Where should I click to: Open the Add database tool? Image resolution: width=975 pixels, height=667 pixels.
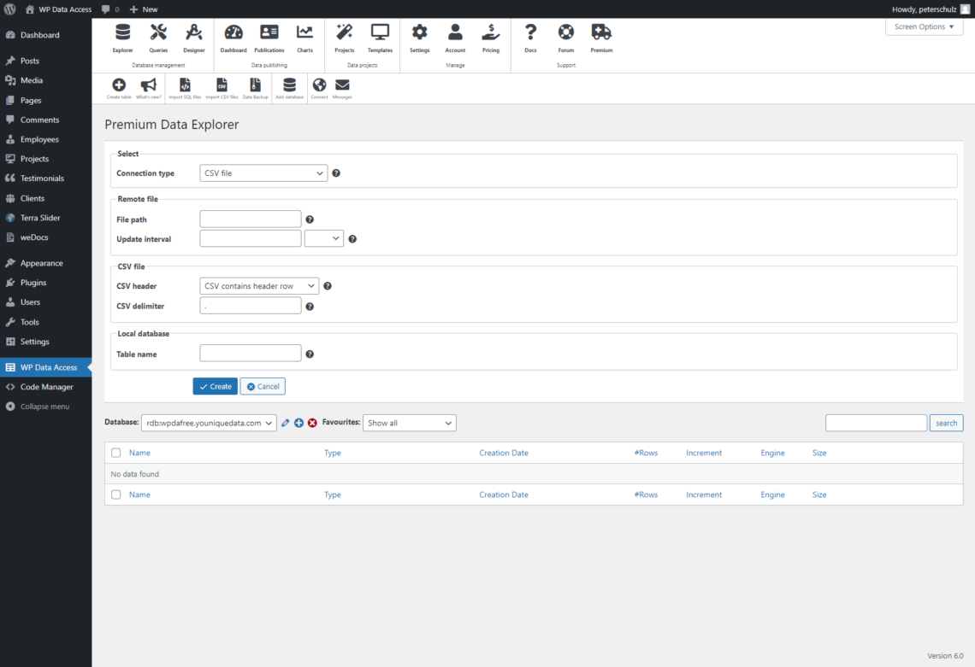coord(288,85)
